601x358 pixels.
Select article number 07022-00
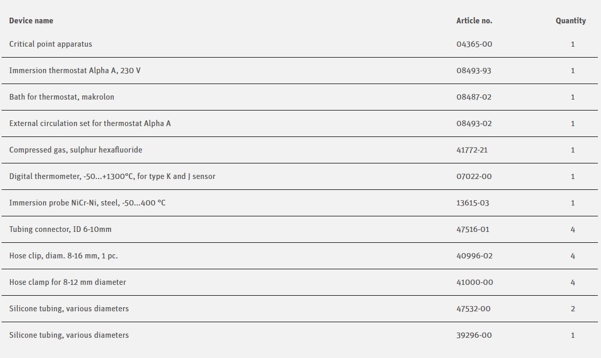pyautogui.click(x=474, y=176)
